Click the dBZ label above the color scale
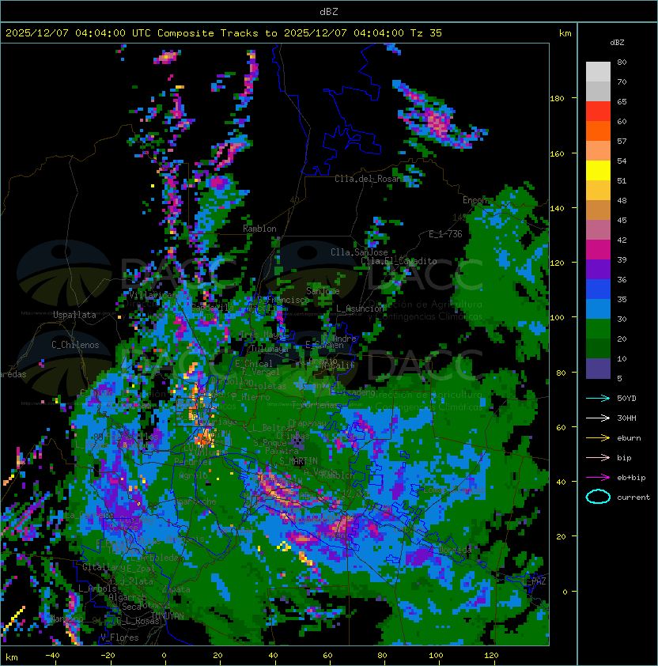The width and height of the screenshot is (658, 666). pos(617,43)
